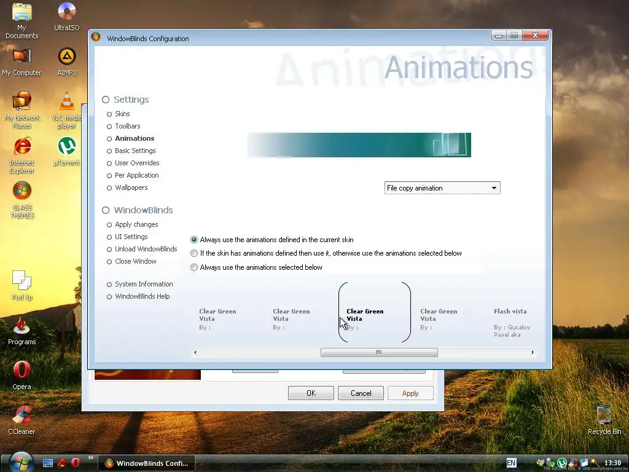
Task: Open the Start orb menu
Action: [21, 462]
